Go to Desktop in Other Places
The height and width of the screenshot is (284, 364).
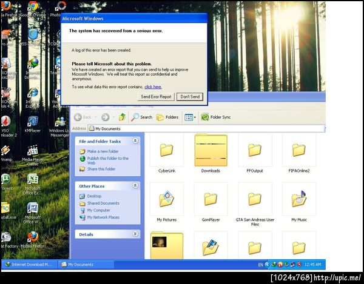[x=94, y=196]
